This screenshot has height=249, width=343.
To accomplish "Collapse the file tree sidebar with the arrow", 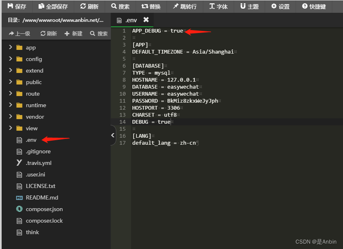I will (x=113, y=135).
